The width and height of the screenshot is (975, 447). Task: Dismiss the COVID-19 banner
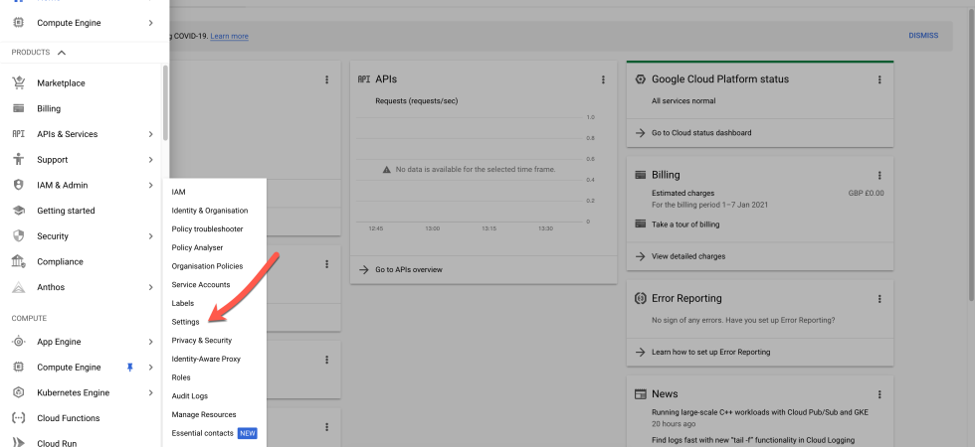[923, 36]
